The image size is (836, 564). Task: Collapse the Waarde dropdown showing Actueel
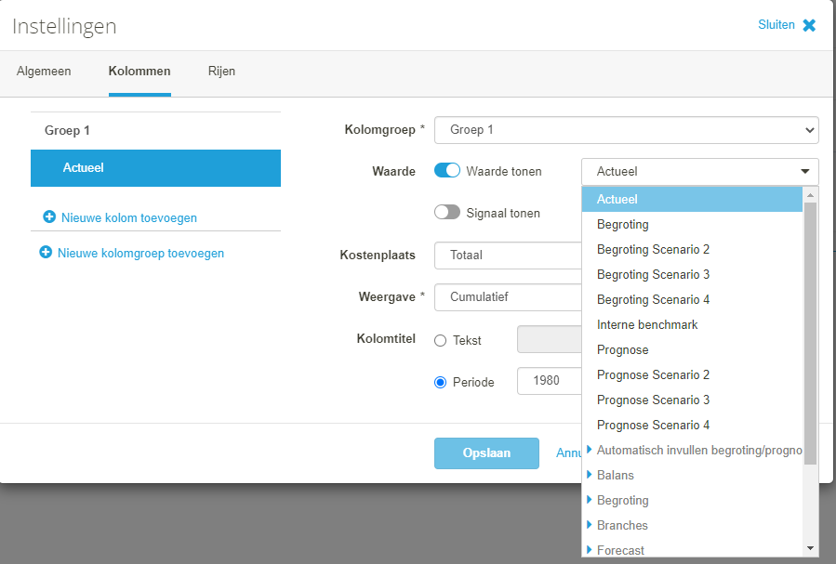(x=699, y=172)
